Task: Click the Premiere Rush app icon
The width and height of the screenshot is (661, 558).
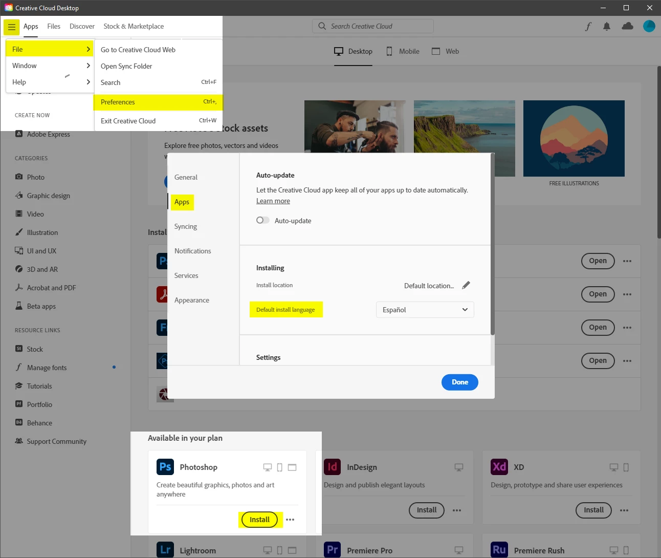Action: tap(499, 550)
